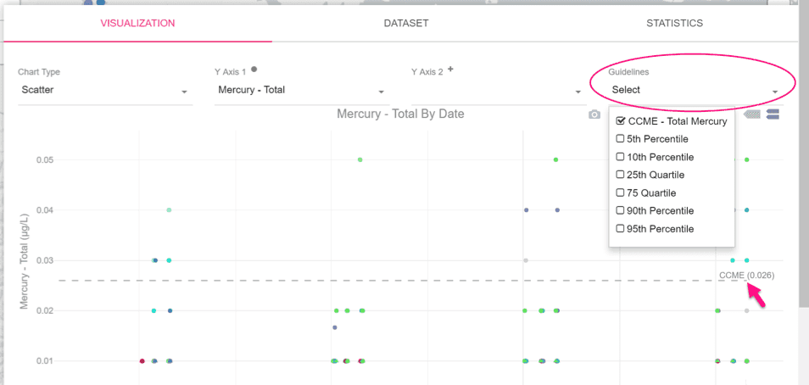
Task: Click the 0.05 tick label on Y axis
Action: click(44, 160)
